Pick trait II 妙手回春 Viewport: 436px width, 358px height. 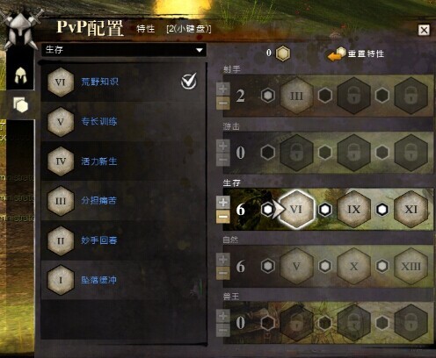[x=124, y=240]
